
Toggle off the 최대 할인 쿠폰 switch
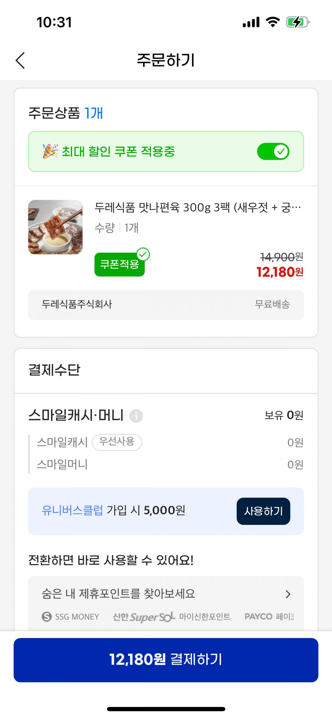pyautogui.click(x=273, y=151)
